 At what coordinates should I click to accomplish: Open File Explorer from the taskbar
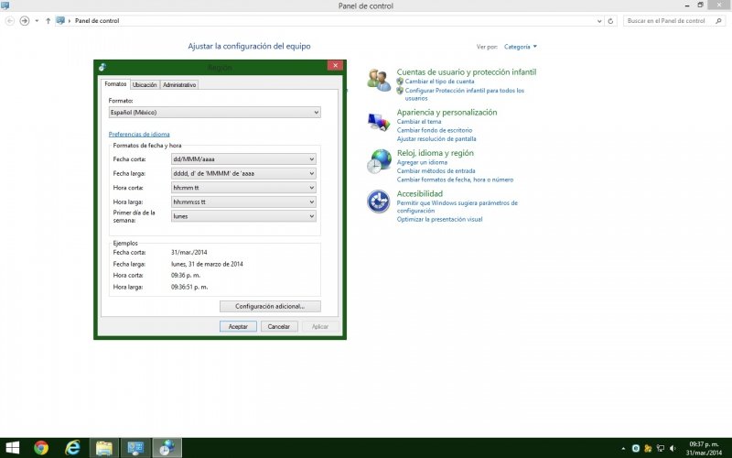coord(104,447)
